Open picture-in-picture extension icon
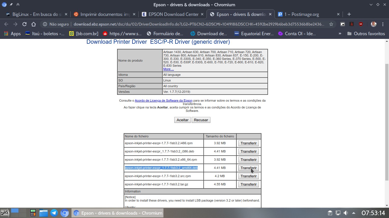This screenshot has height=218, width=389. point(343,24)
